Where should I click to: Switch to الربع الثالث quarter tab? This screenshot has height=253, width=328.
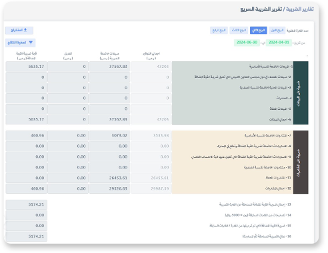pos(239,31)
